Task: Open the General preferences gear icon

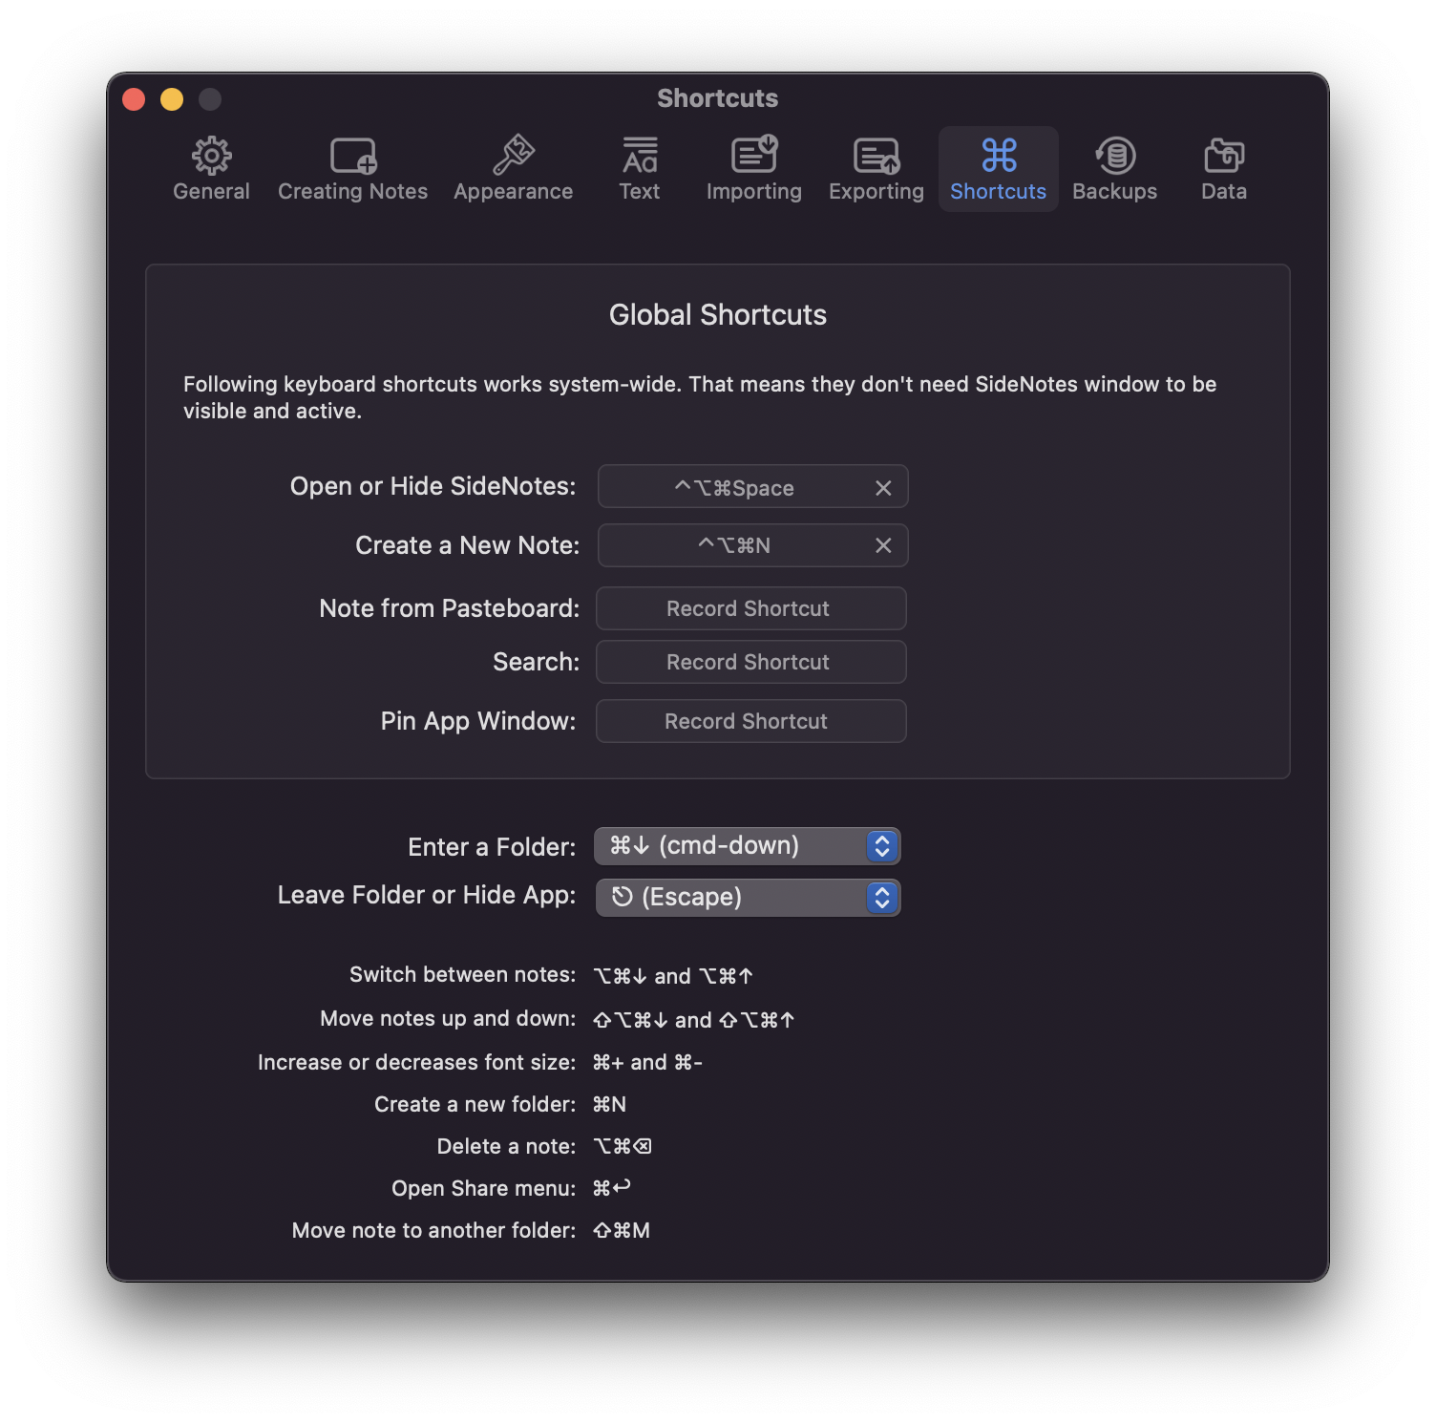Action: 211,155
